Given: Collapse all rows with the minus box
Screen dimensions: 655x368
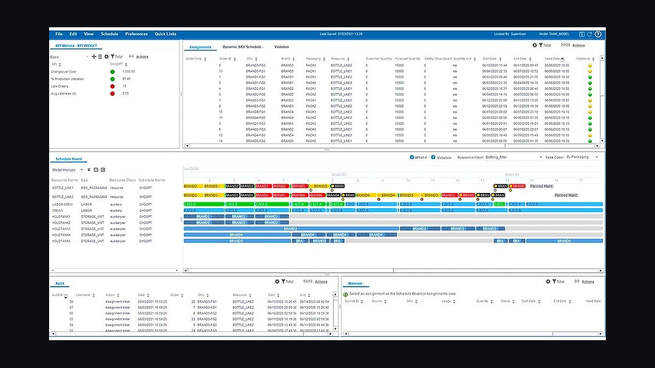Looking at the screenshot, I should point(96,170).
